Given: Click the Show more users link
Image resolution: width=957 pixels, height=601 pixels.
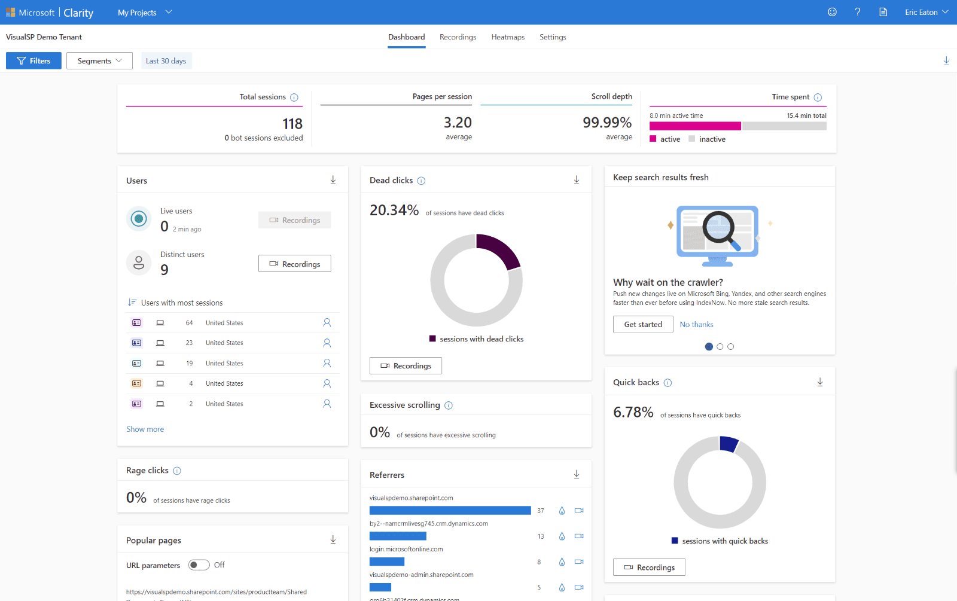Looking at the screenshot, I should coord(145,429).
